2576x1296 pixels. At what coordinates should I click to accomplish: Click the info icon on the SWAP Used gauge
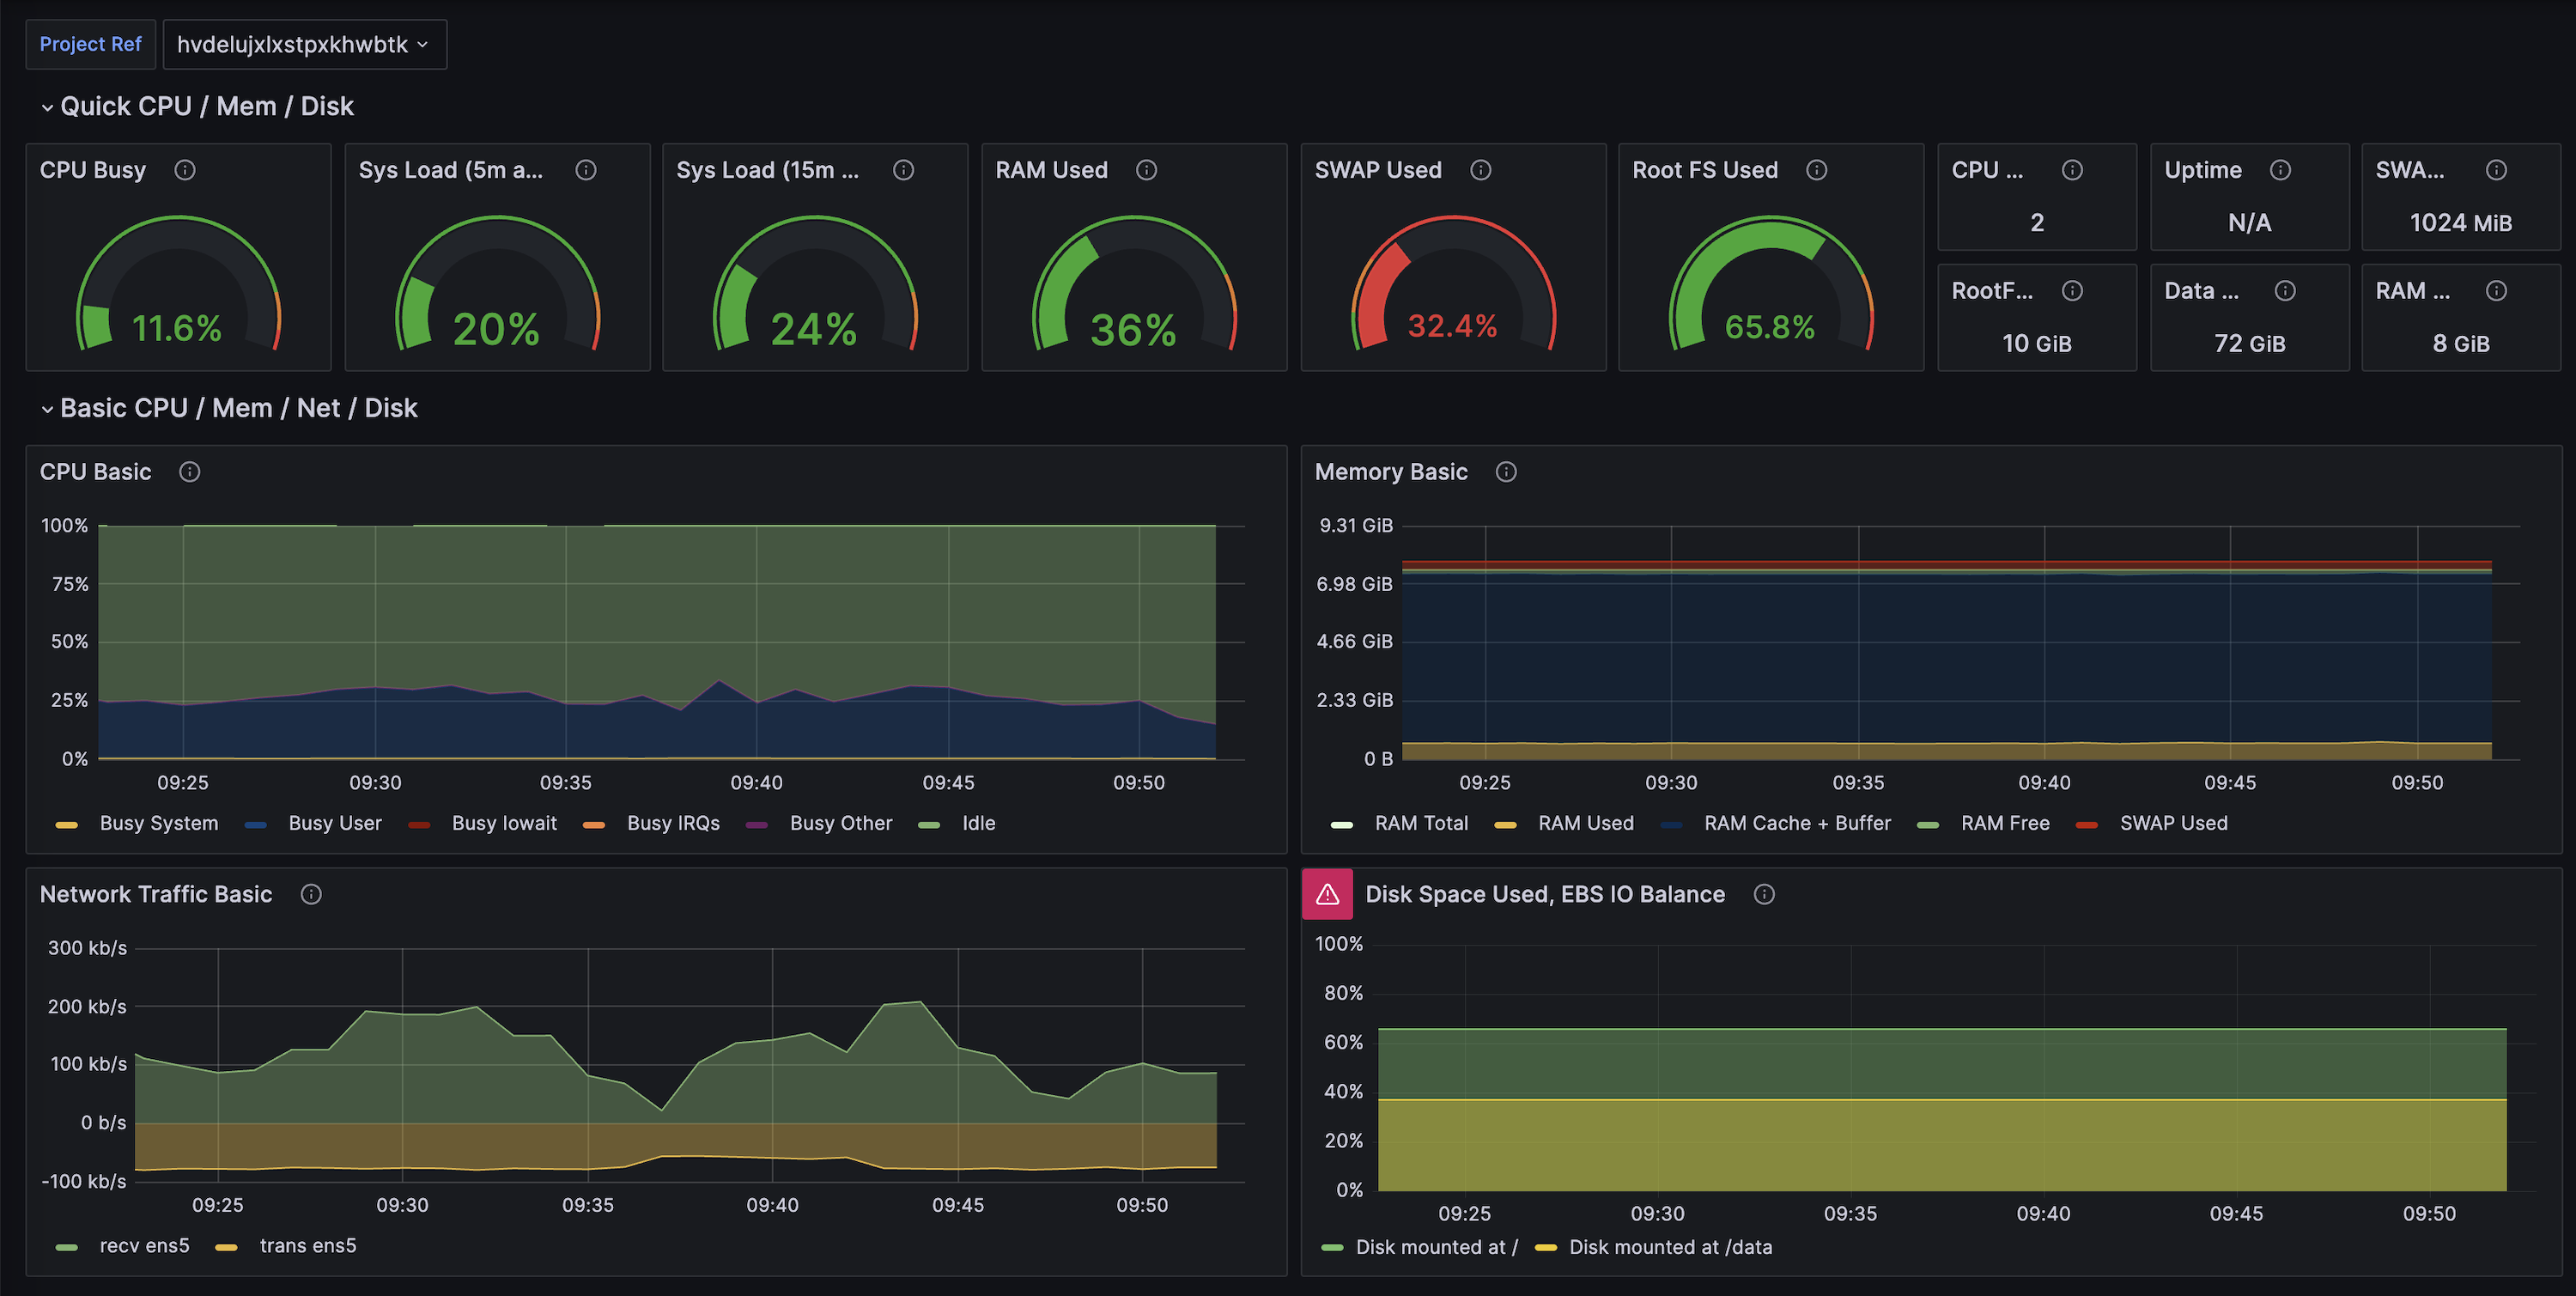click(1481, 169)
